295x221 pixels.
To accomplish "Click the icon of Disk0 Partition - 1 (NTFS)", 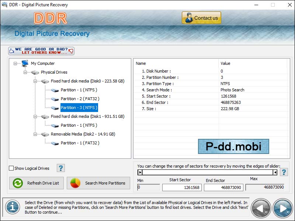I will tap(55, 90).
